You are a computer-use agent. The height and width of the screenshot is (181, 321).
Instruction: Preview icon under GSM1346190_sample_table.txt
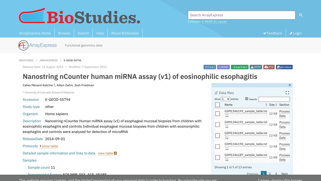tap(227, 149)
